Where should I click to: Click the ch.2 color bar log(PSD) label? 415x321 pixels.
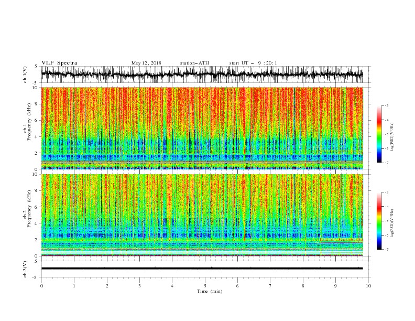(392, 223)
